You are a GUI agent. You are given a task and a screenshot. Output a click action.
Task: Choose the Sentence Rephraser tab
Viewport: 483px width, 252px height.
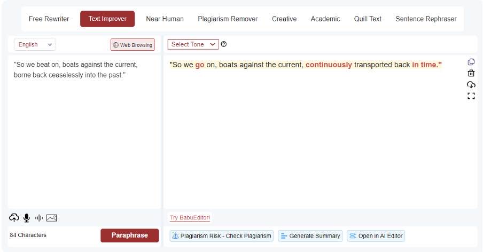pyautogui.click(x=426, y=19)
